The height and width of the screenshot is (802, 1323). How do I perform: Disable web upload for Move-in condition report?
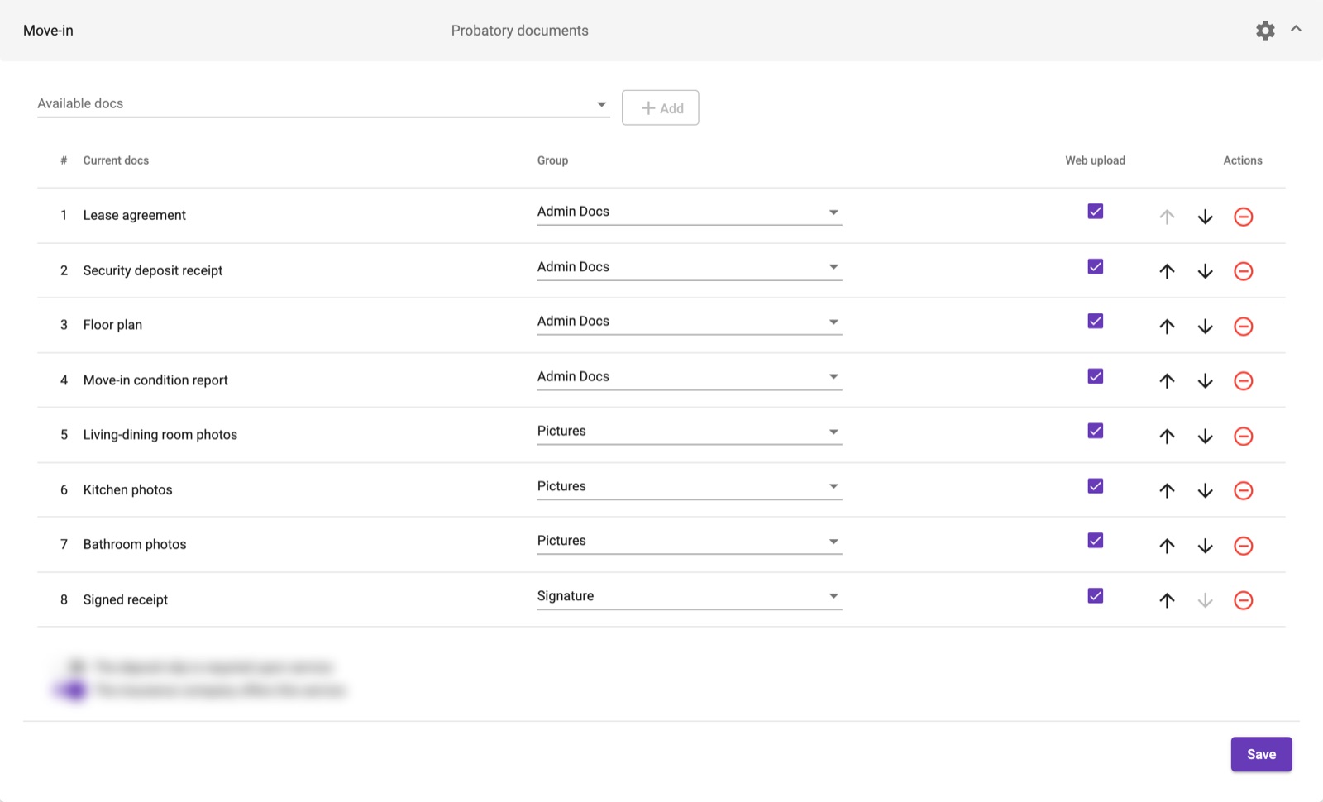coord(1096,376)
